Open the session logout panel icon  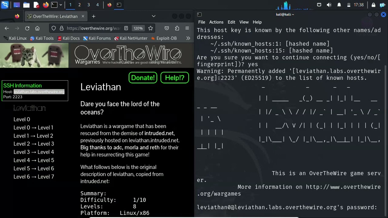click(x=383, y=5)
